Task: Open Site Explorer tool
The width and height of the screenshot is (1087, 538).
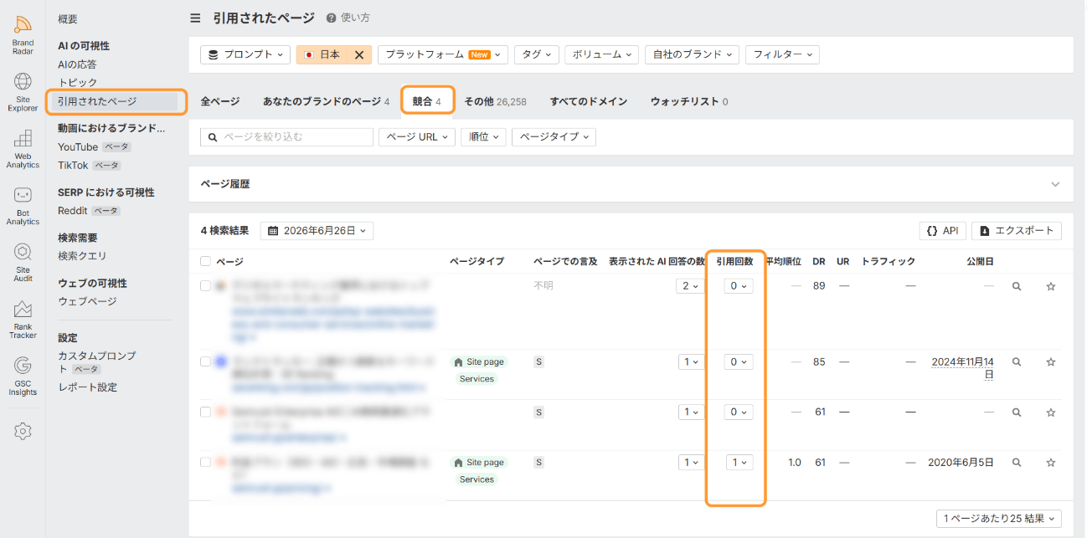Action: [x=23, y=90]
